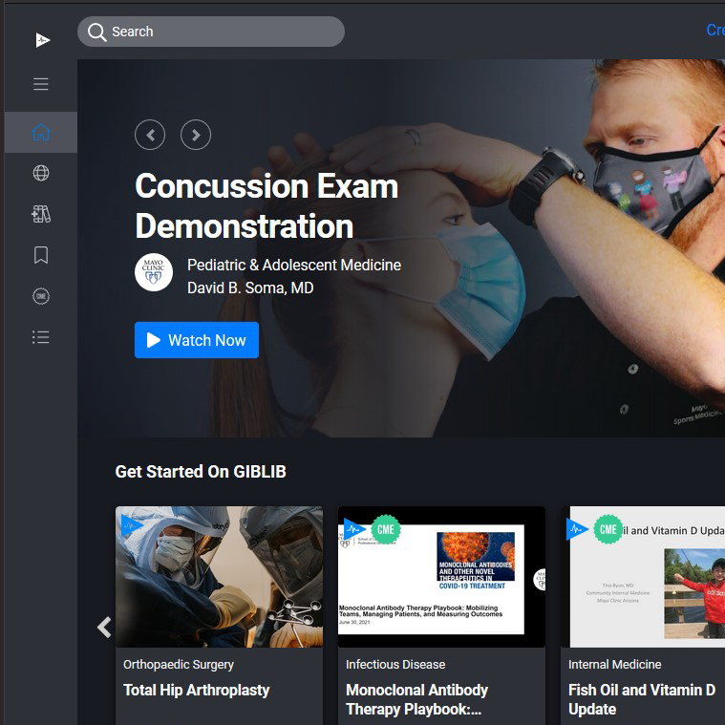This screenshot has height=725, width=725.
Task: Click Internal Medicine category label
Action: [x=614, y=665]
